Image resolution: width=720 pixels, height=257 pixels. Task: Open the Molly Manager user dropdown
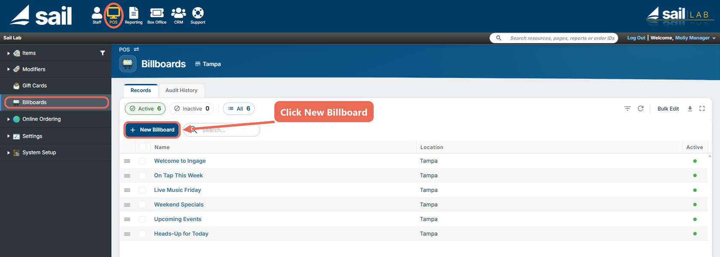coord(695,38)
